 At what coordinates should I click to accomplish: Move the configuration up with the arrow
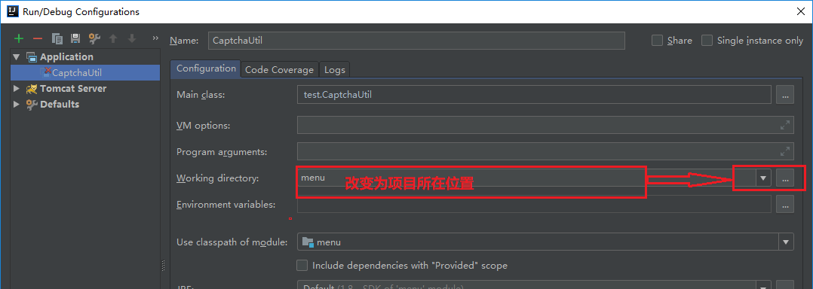pos(113,39)
